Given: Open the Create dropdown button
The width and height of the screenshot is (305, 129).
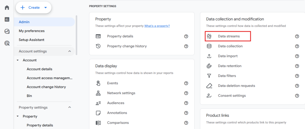Looking at the screenshot, I should (33, 8).
